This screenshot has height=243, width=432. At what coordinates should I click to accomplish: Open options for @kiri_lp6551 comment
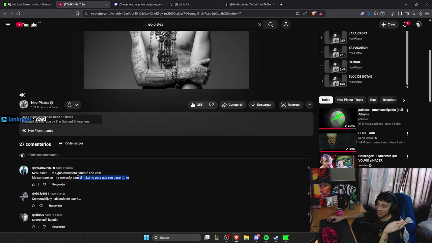tap(308, 193)
